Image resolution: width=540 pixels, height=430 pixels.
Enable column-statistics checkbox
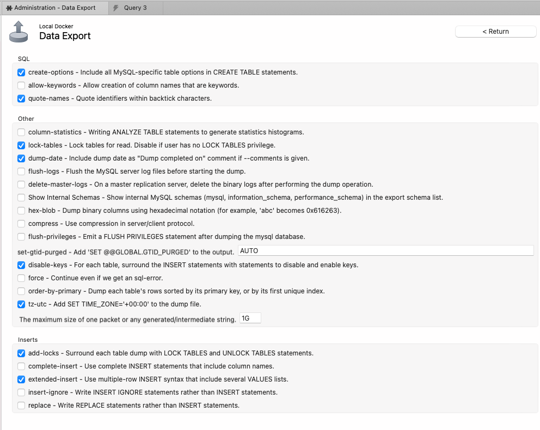click(x=21, y=132)
